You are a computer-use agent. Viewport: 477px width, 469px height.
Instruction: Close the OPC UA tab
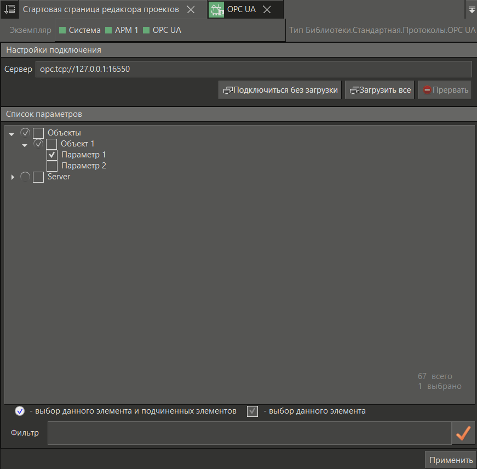[267, 10]
